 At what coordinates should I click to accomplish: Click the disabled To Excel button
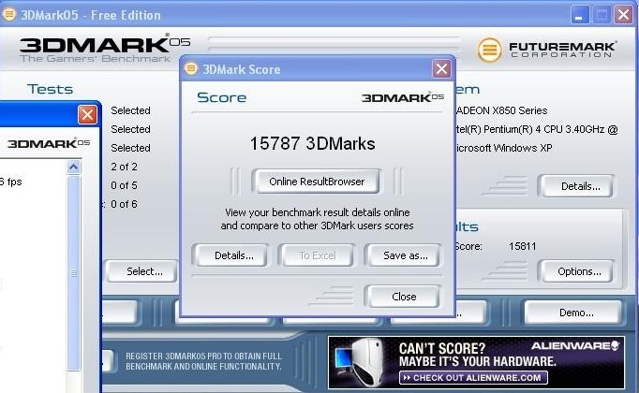click(317, 255)
